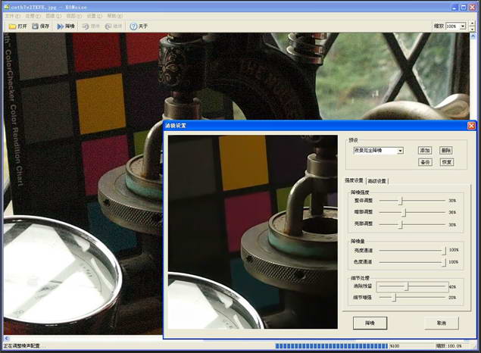
Task: Click the 缩放: 100.0% status bar entry
Action: (448, 346)
